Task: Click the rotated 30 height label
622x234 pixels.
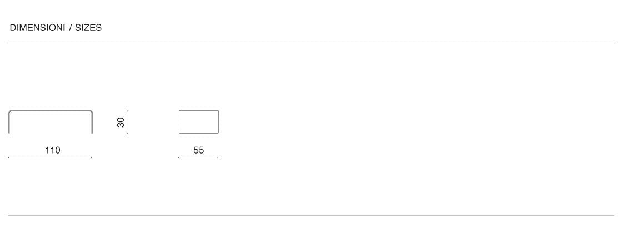Action: click(121, 122)
